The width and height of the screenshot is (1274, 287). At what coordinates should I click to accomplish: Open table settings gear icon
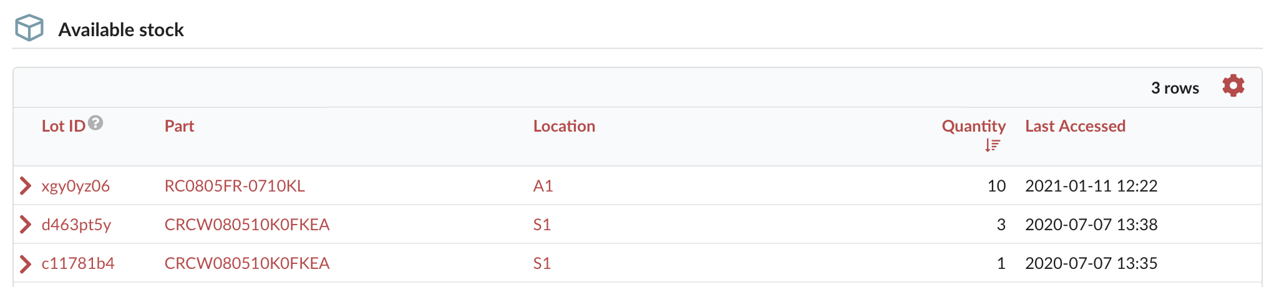click(1233, 86)
